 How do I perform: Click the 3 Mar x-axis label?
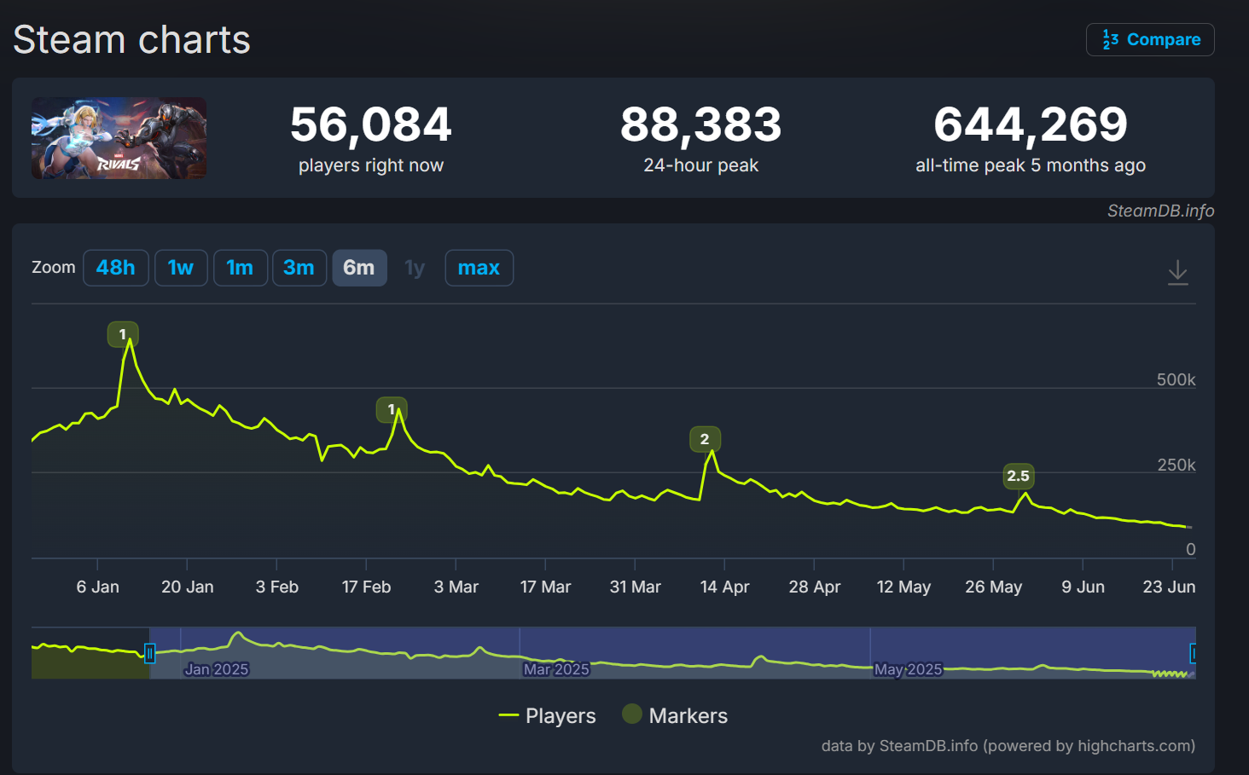coord(456,587)
